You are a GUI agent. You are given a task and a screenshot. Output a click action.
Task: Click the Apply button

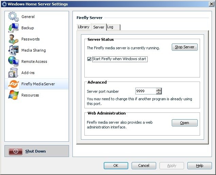(x=172, y=165)
